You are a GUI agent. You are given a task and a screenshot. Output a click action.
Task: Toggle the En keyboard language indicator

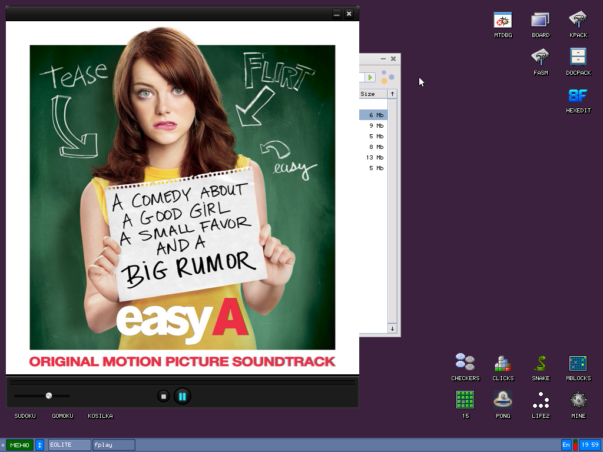click(x=566, y=445)
